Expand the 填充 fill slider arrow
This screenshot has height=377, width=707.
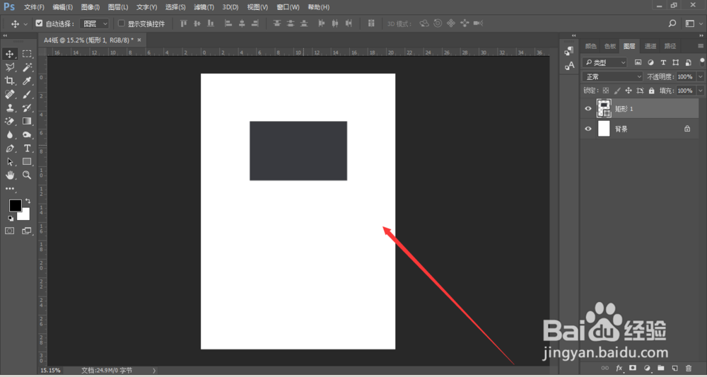[700, 91]
